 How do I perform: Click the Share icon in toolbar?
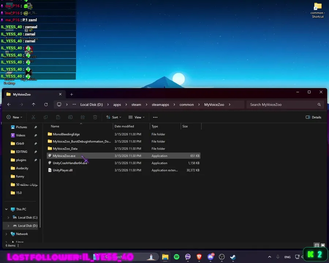coord(83,117)
